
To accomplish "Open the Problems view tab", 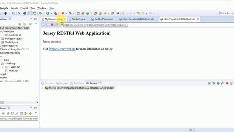I will [x=77, y=83].
